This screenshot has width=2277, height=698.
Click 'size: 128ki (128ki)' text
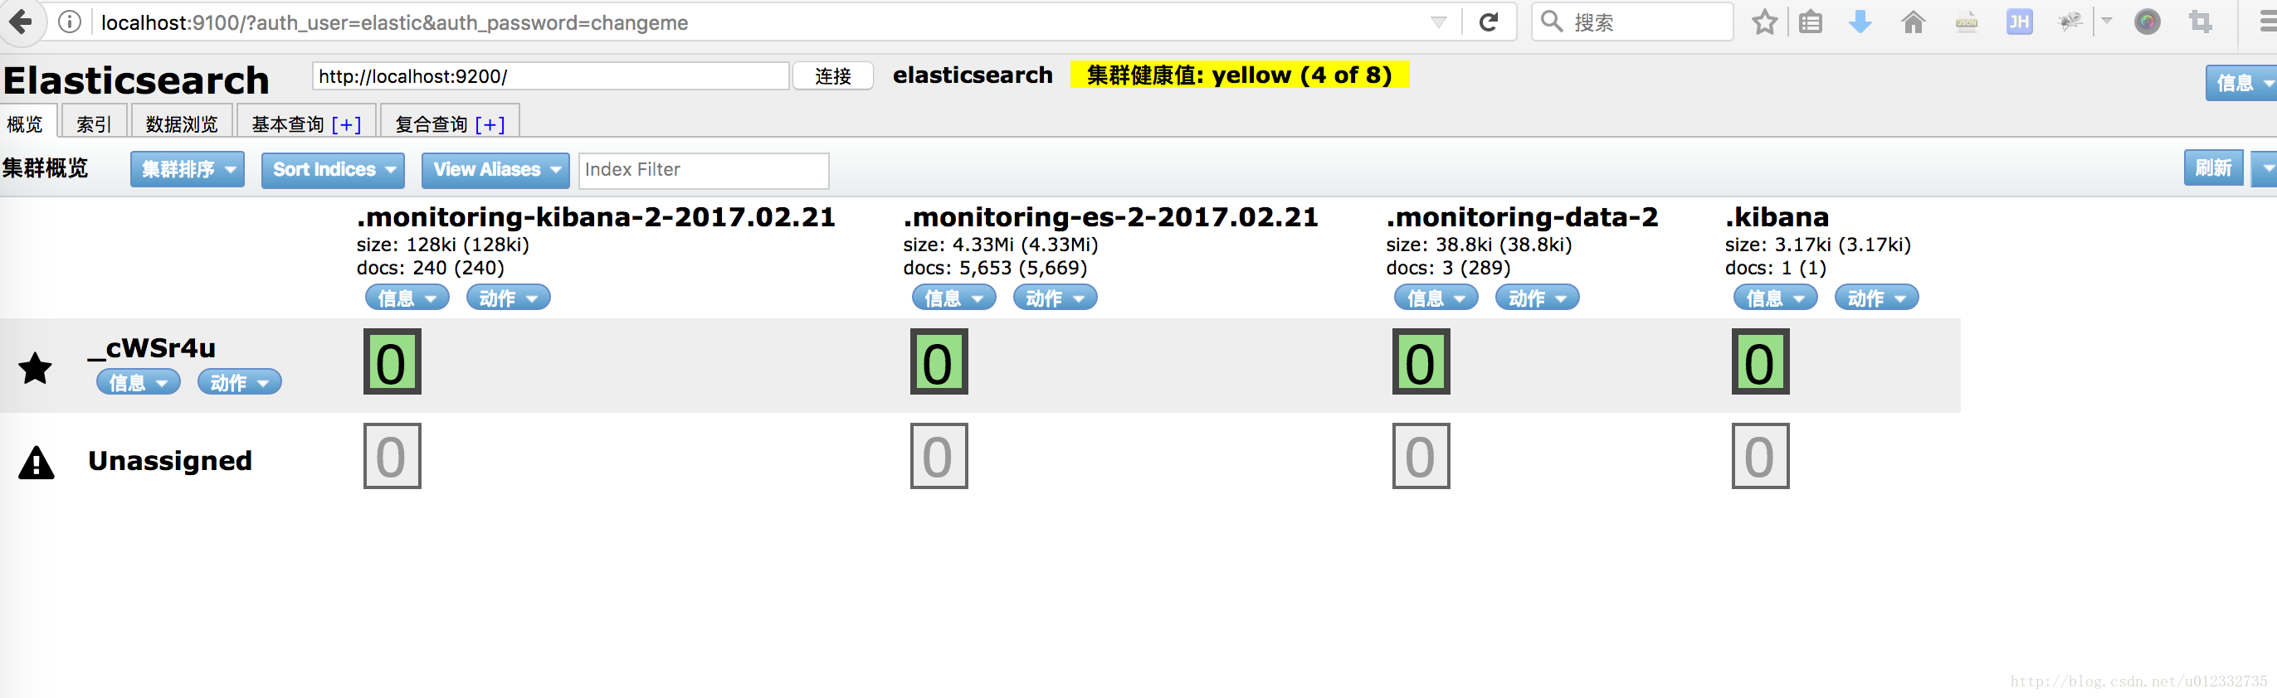click(443, 245)
